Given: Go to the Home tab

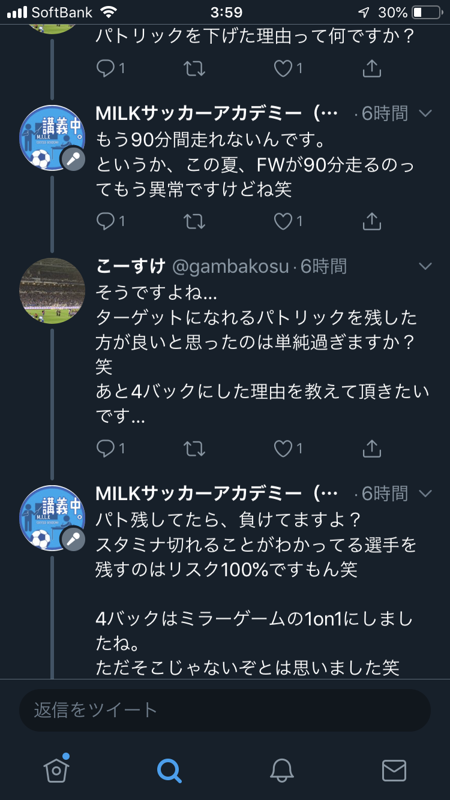Looking at the screenshot, I should point(56,769).
